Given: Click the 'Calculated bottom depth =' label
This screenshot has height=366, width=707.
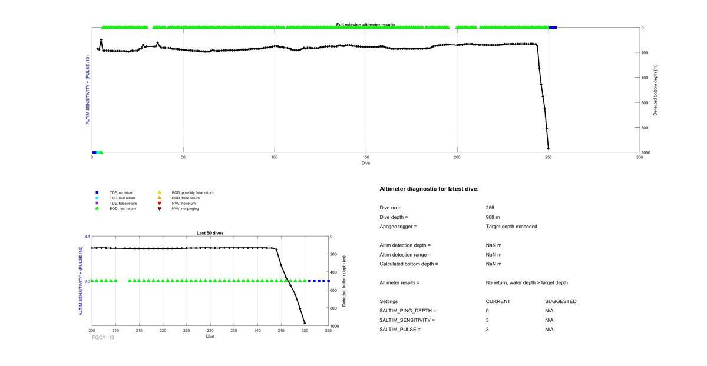Looking at the screenshot, I should 409,264.
